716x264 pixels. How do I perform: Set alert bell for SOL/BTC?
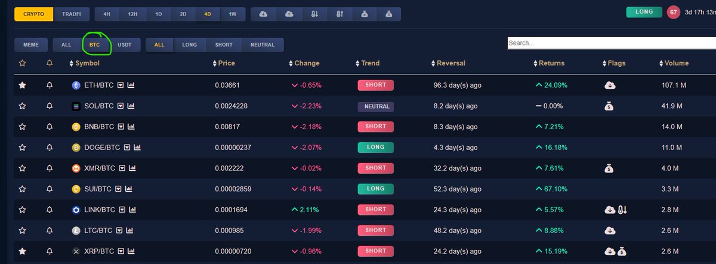coord(50,106)
